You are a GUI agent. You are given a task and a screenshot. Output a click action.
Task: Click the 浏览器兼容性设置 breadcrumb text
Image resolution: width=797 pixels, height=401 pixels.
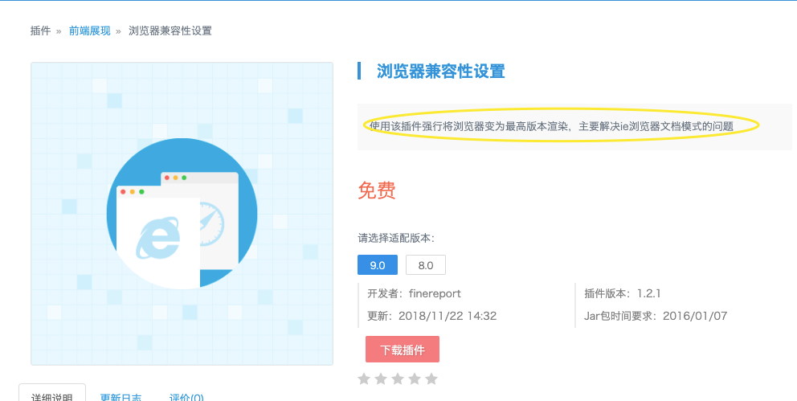point(170,31)
